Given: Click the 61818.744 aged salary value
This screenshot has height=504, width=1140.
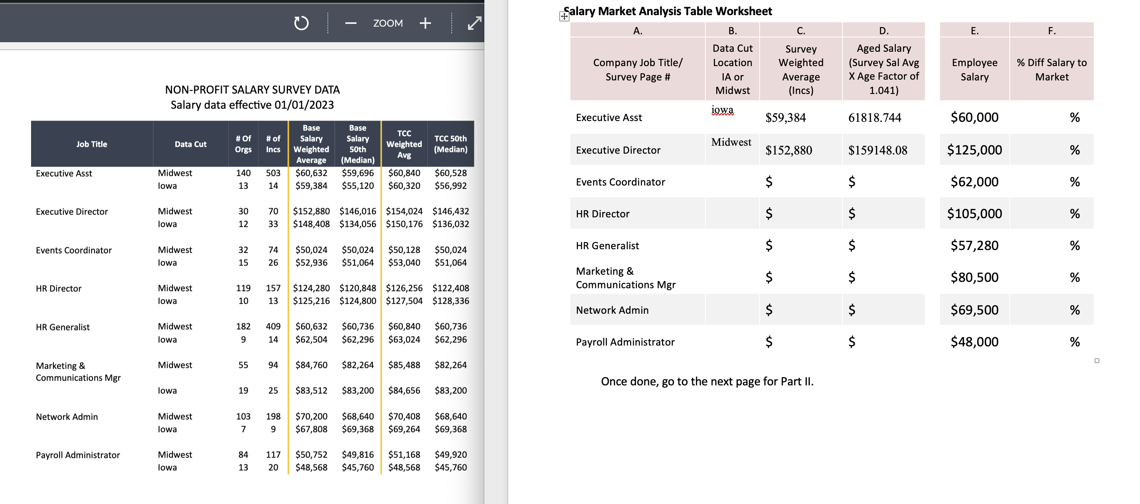Looking at the screenshot, I should pos(874,118).
